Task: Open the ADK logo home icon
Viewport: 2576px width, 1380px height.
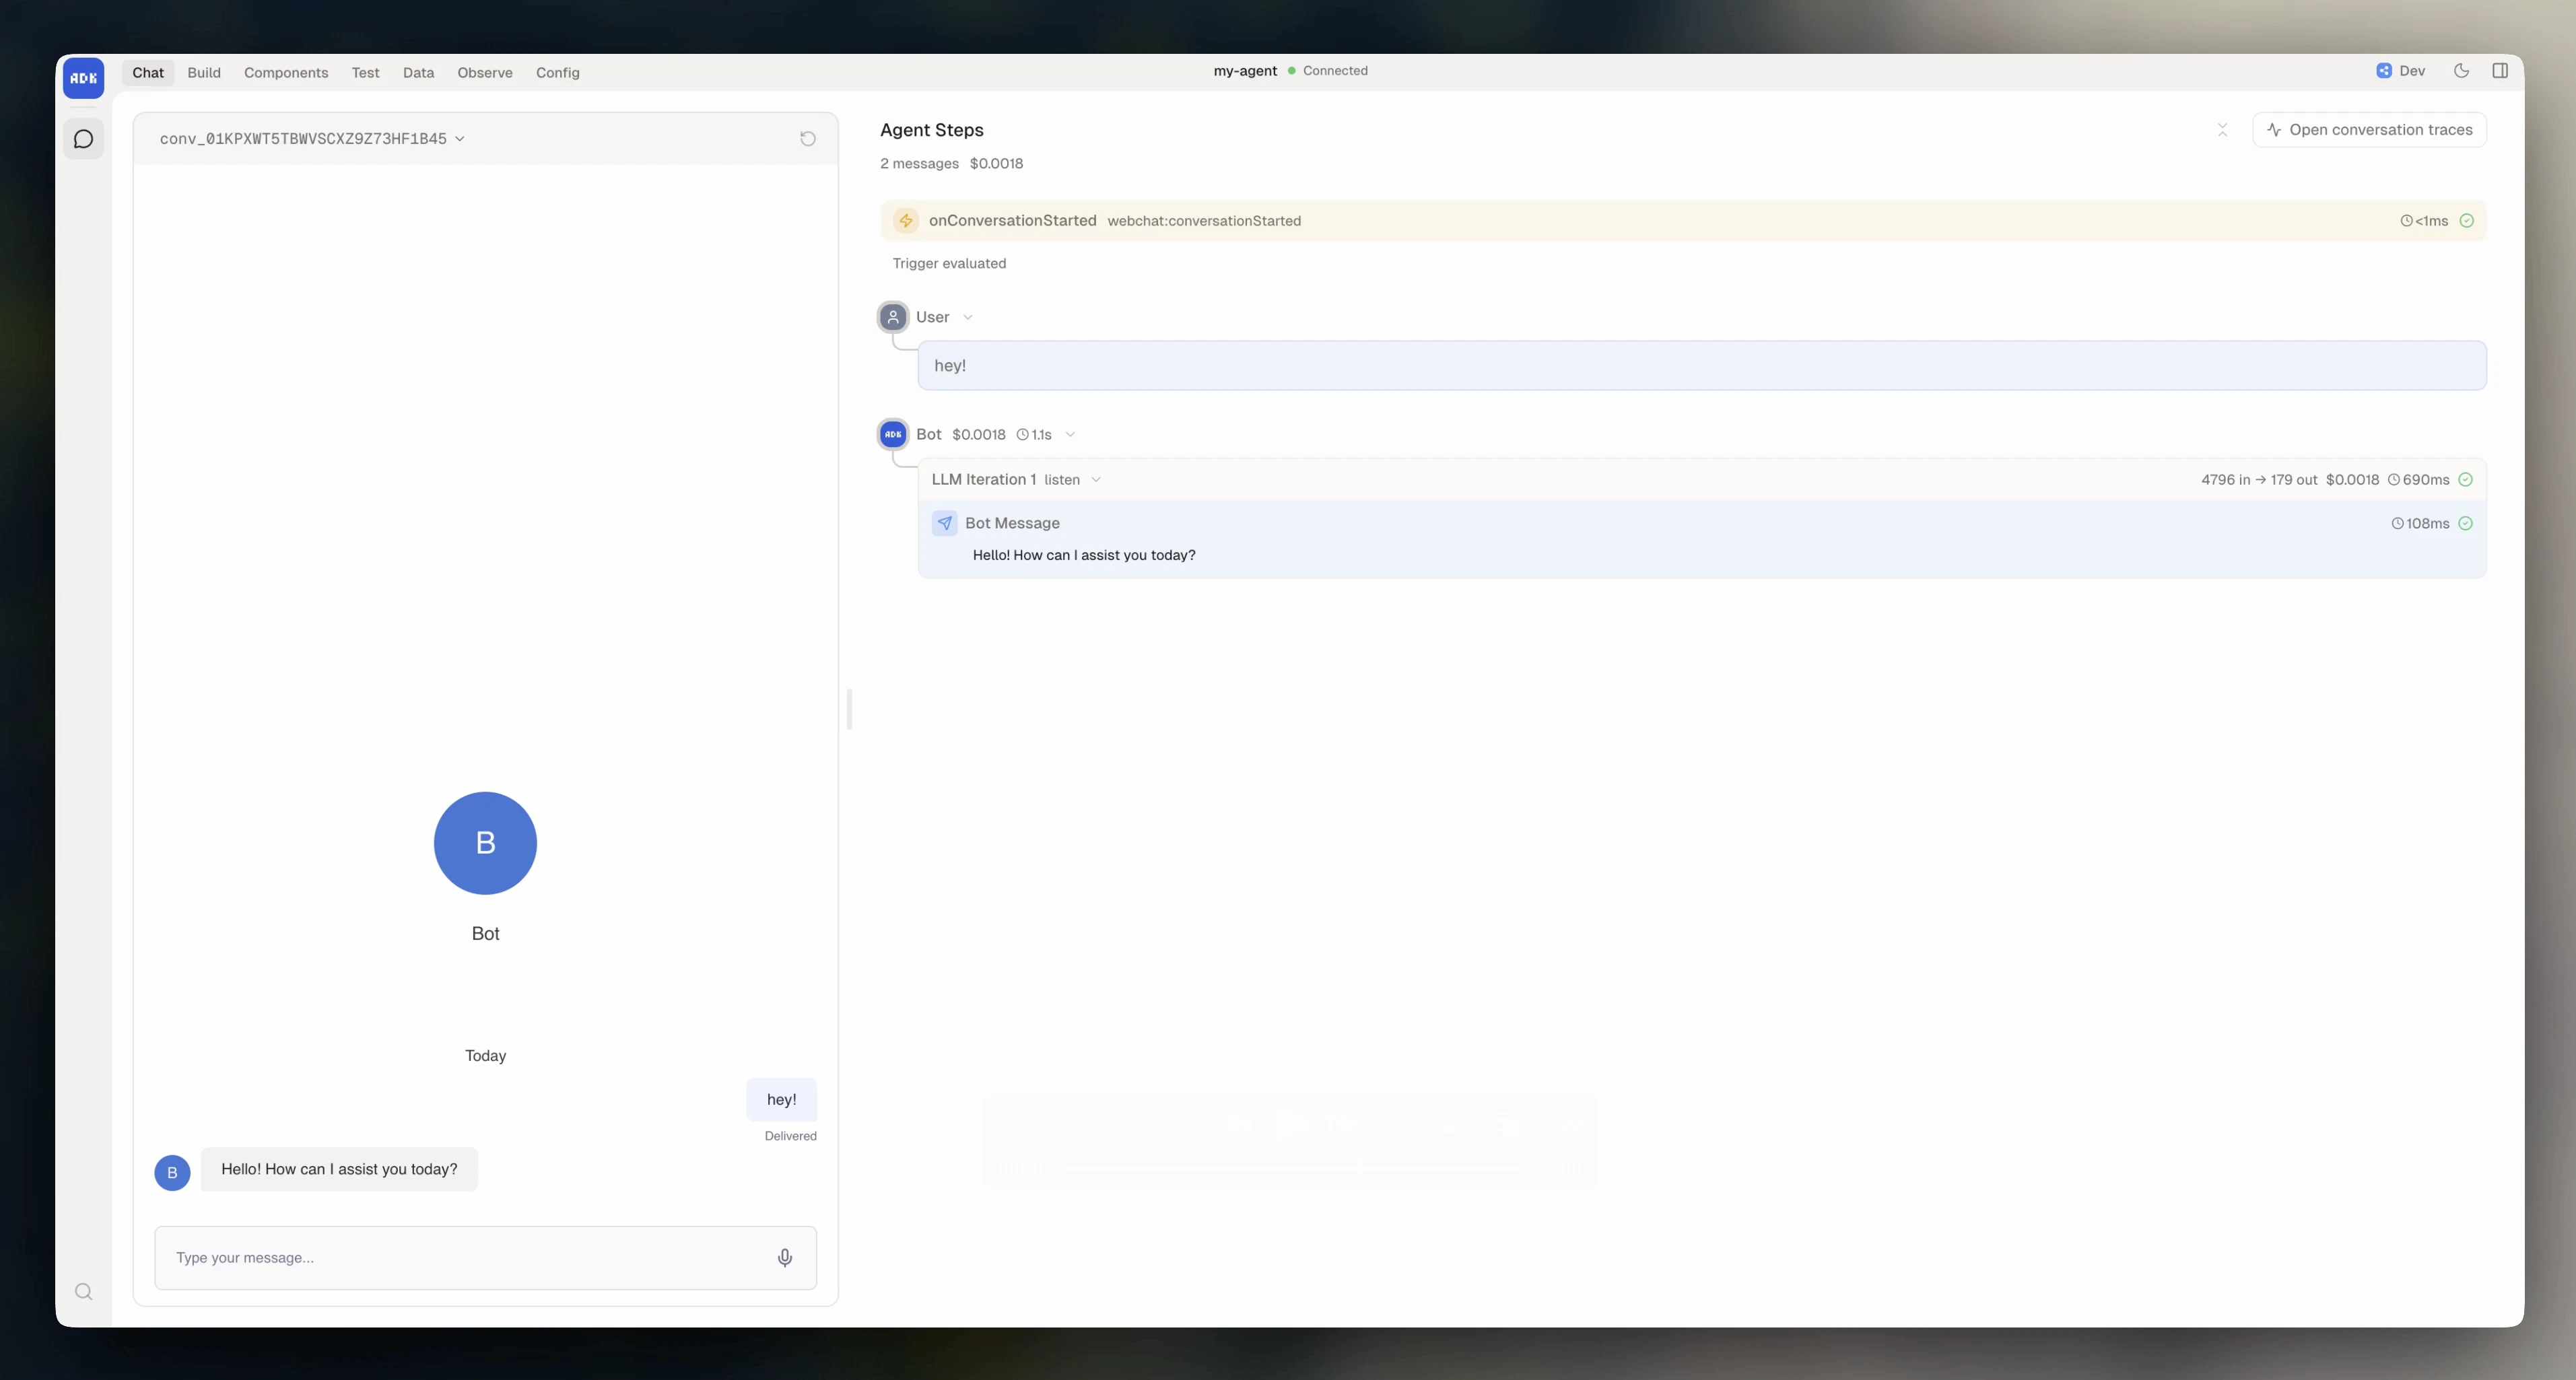Action: click(x=83, y=77)
